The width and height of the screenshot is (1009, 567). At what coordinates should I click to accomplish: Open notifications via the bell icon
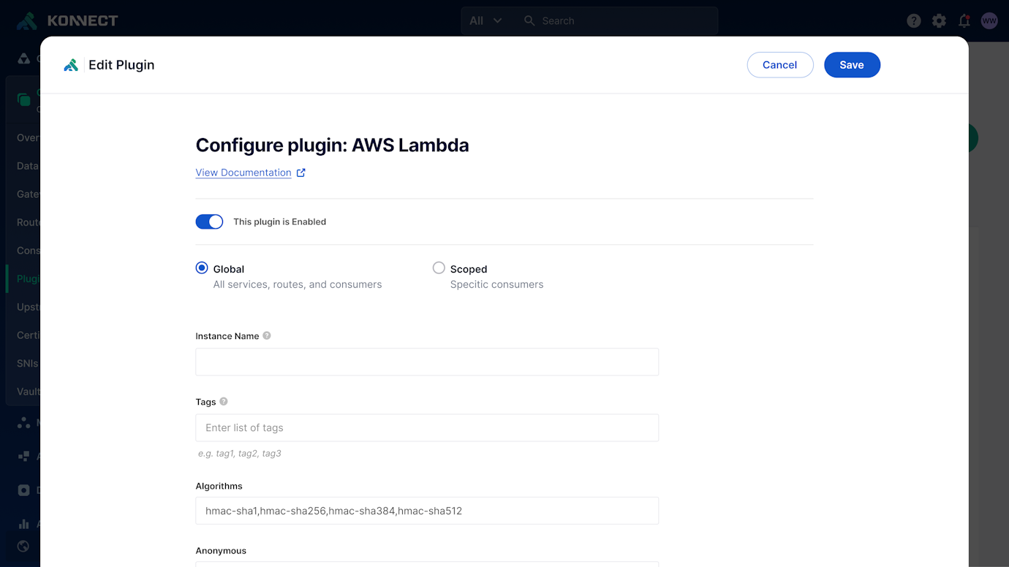click(964, 20)
